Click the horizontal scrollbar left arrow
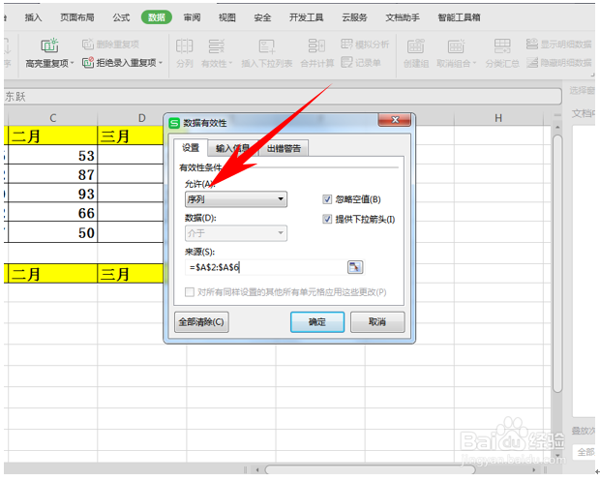 [257, 469]
